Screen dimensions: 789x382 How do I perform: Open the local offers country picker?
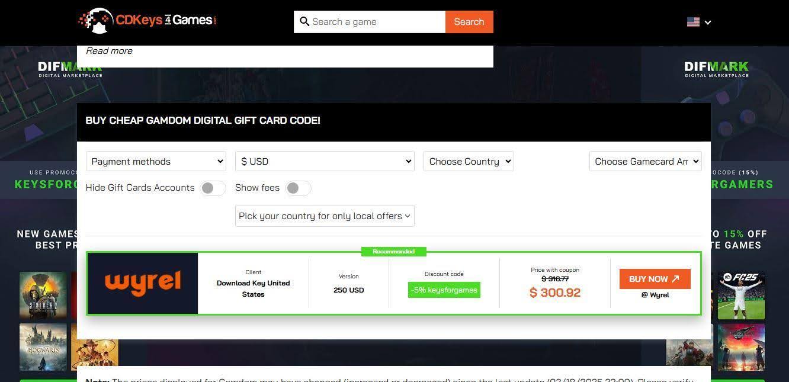[x=325, y=216]
